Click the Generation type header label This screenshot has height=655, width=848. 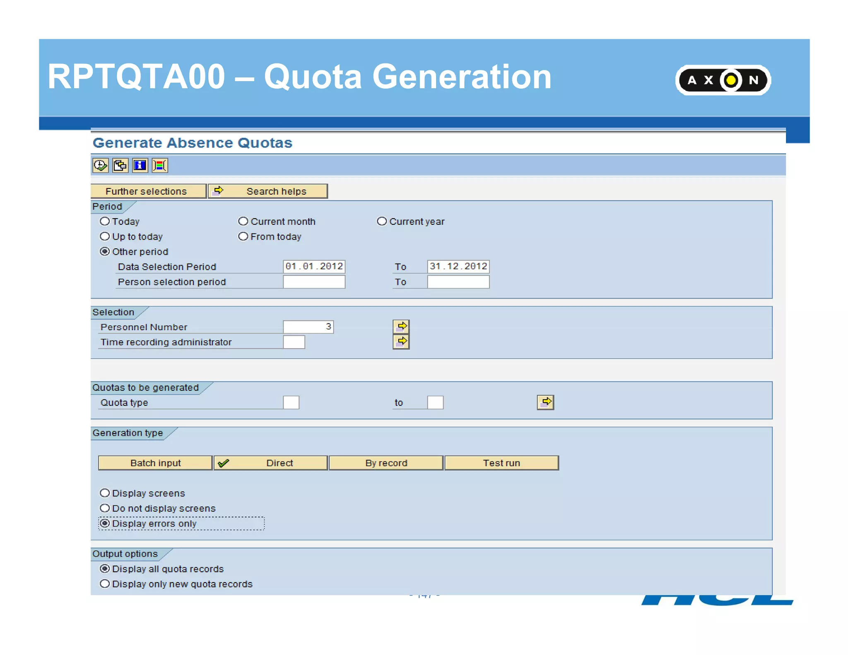[128, 433]
